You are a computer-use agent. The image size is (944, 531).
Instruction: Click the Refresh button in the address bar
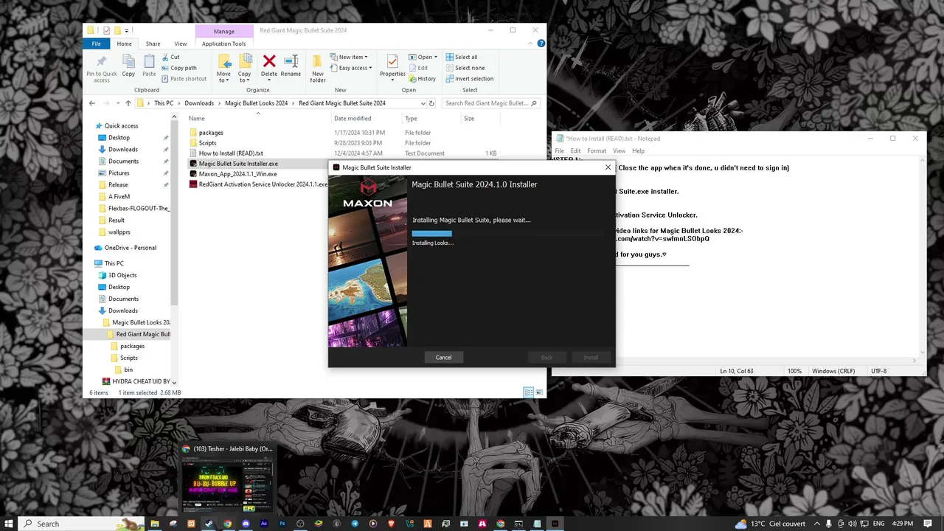pyautogui.click(x=432, y=103)
